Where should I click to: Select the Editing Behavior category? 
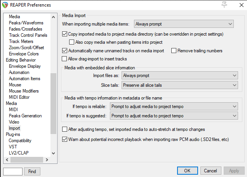tap(21, 60)
